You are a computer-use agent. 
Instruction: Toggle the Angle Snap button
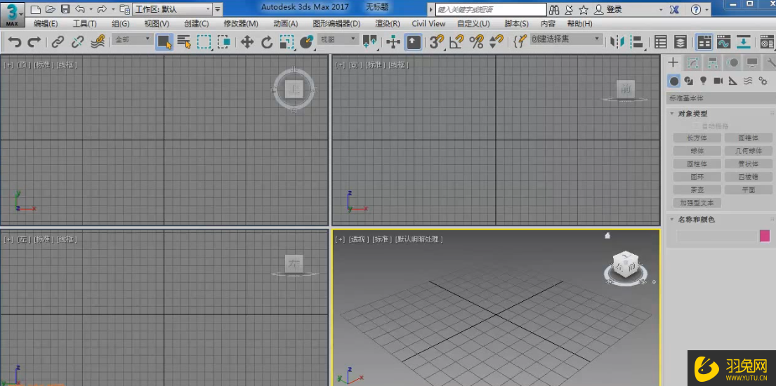pos(456,42)
